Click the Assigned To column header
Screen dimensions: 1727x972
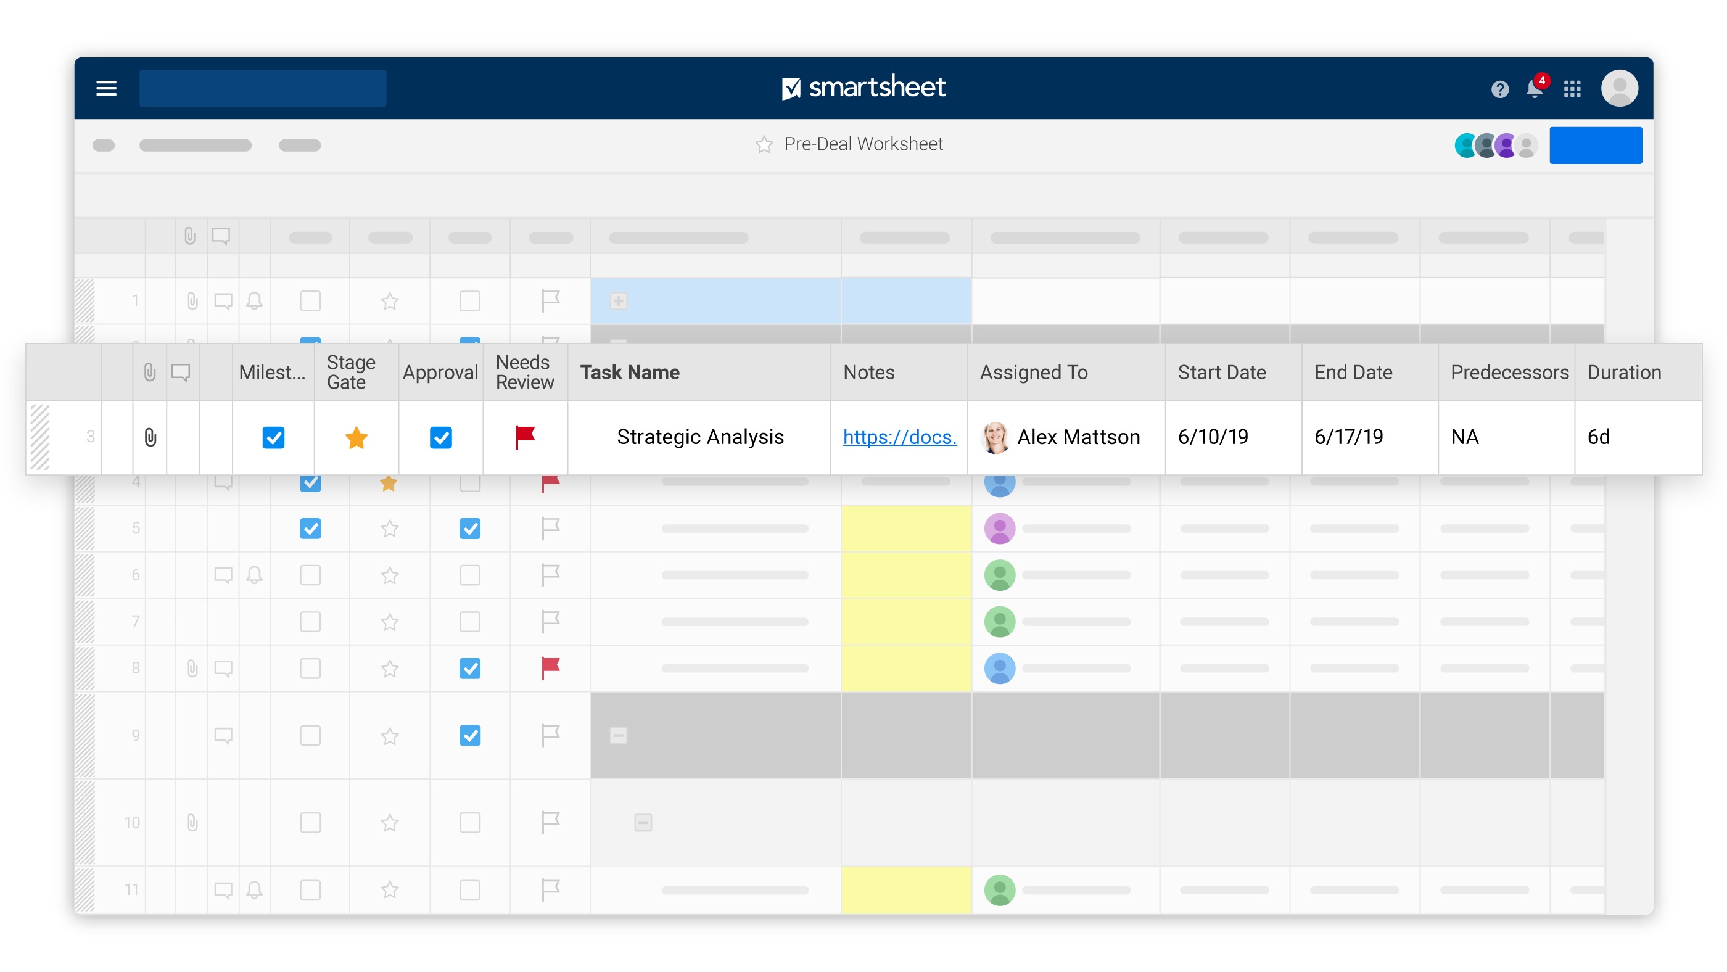(1066, 372)
